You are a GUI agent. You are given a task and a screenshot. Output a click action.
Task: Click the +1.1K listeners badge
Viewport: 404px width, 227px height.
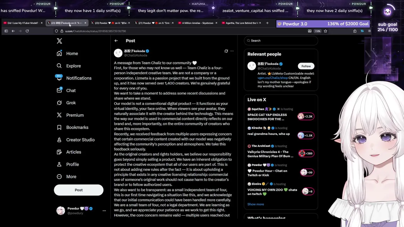306,135
